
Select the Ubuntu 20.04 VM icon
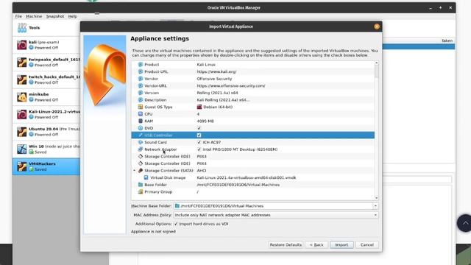[x=21, y=132]
